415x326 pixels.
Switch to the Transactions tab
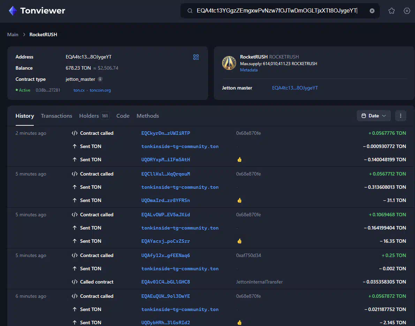pyautogui.click(x=56, y=116)
